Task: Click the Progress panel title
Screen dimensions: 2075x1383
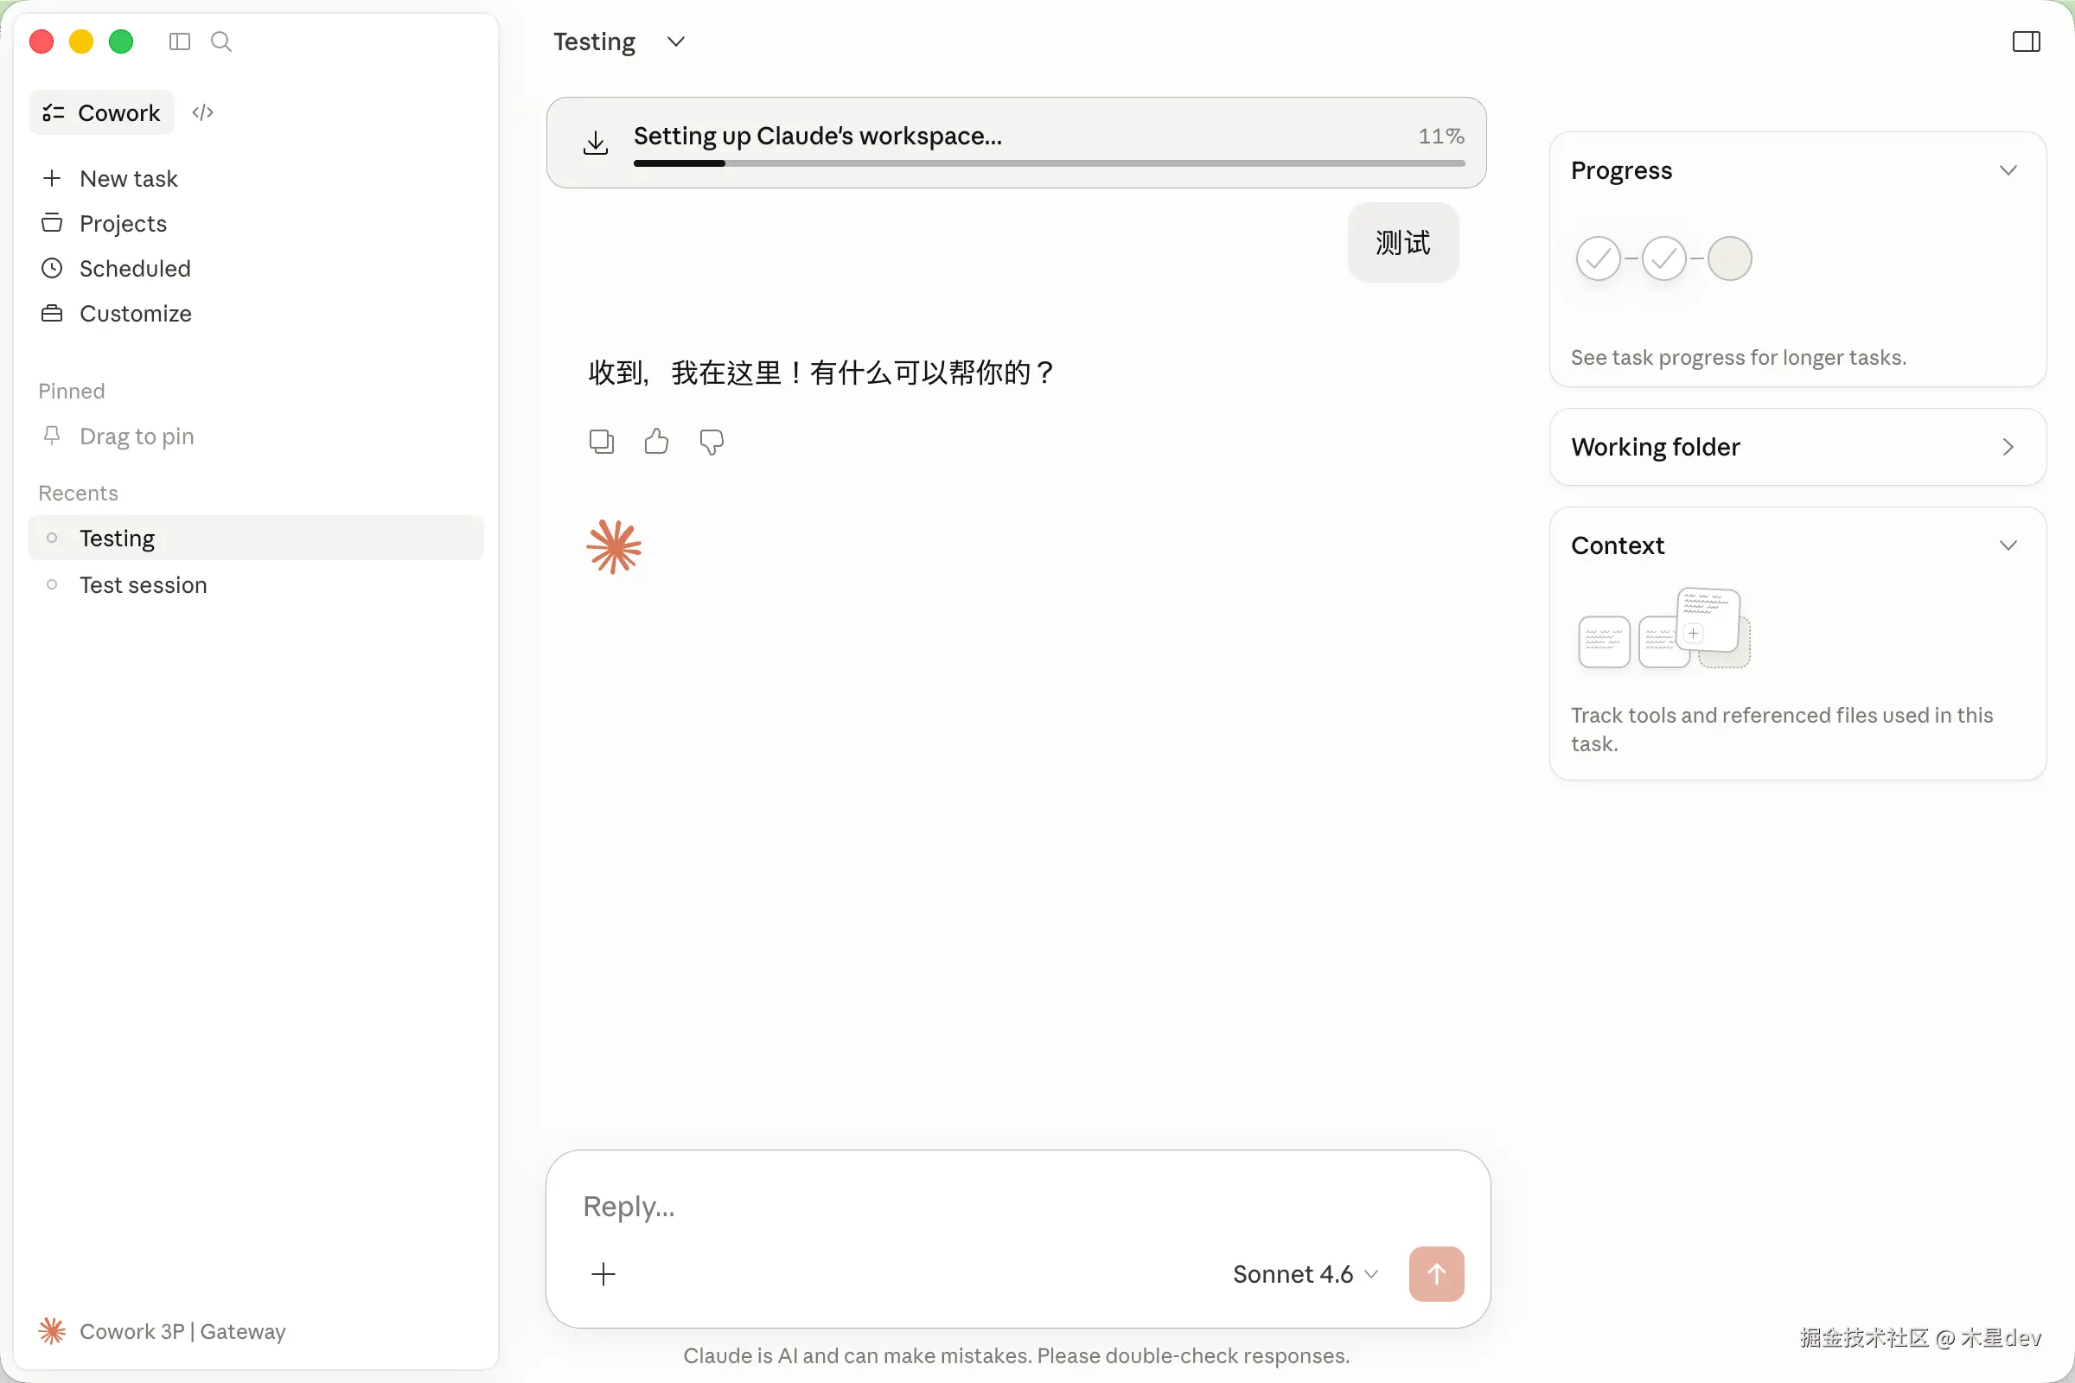Action: (1620, 170)
